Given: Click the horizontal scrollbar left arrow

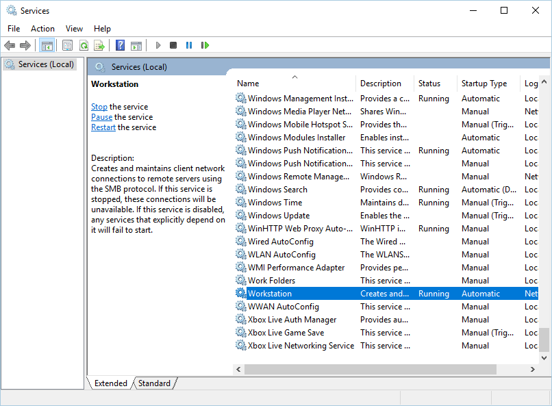Looking at the screenshot, I should (238, 370).
